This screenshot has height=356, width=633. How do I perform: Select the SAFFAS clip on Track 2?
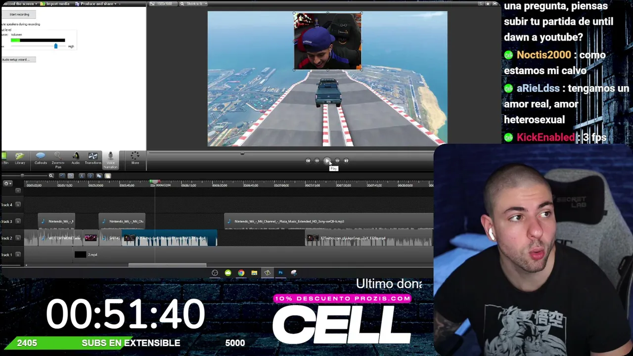111,238
